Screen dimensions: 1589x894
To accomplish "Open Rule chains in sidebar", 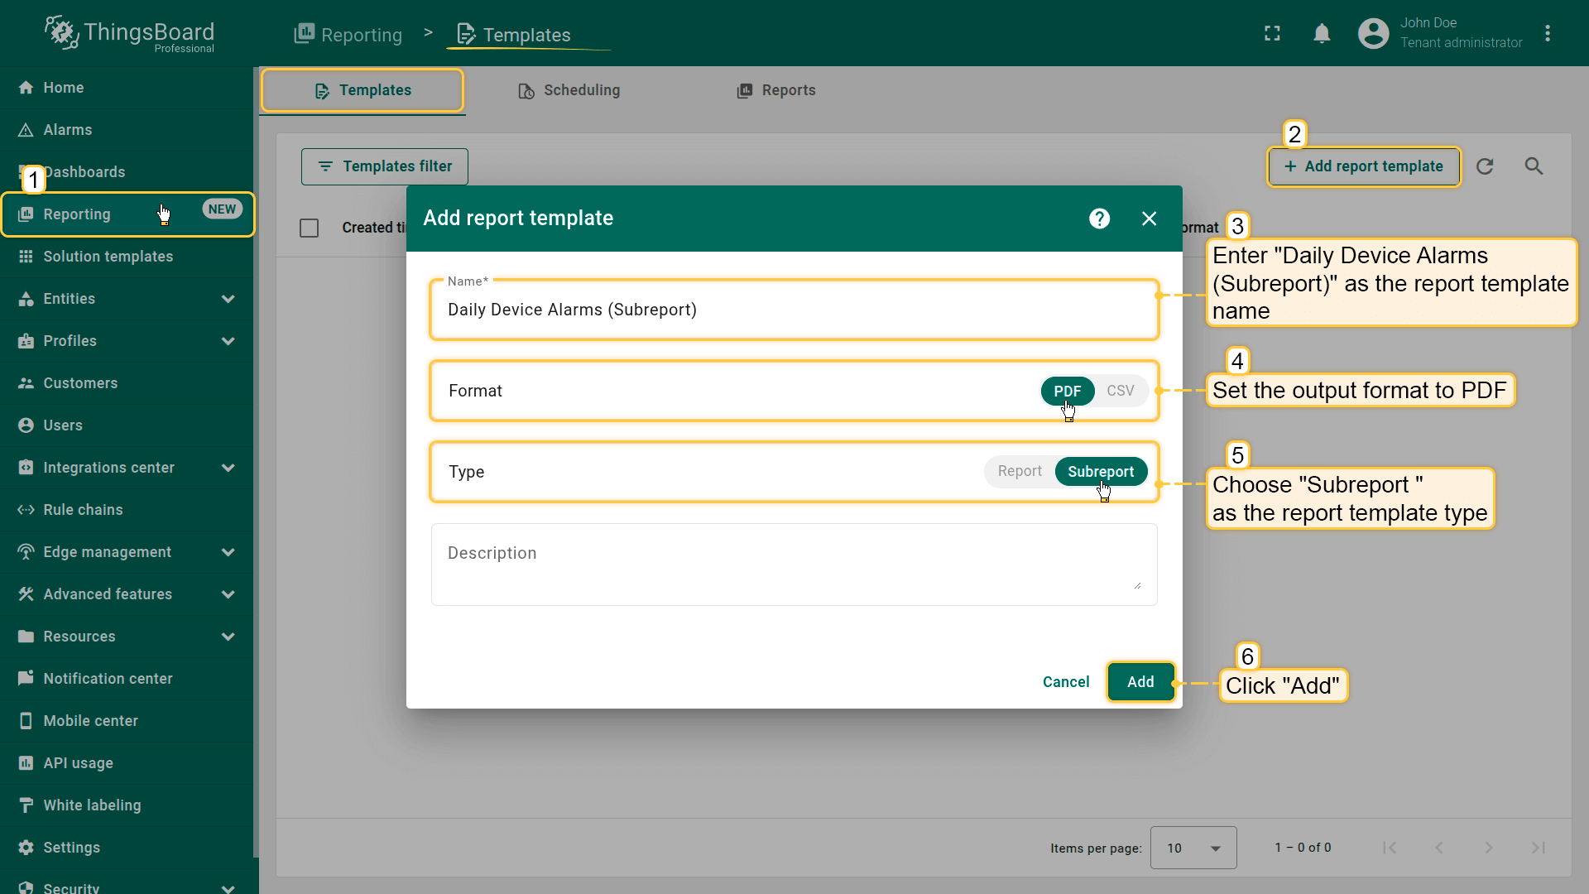I will click(83, 510).
